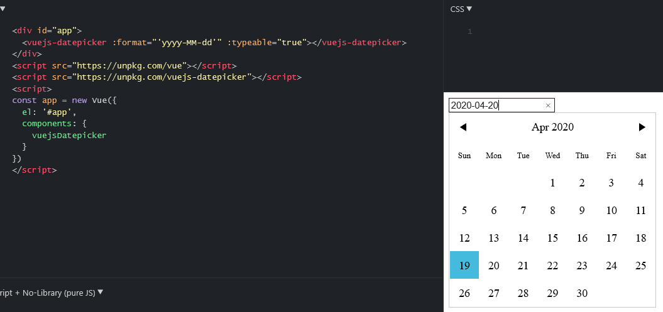Click the 'components: {' line in code
This screenshot has height=312, width=663.
pyautogui.click(x=54, y=124)
